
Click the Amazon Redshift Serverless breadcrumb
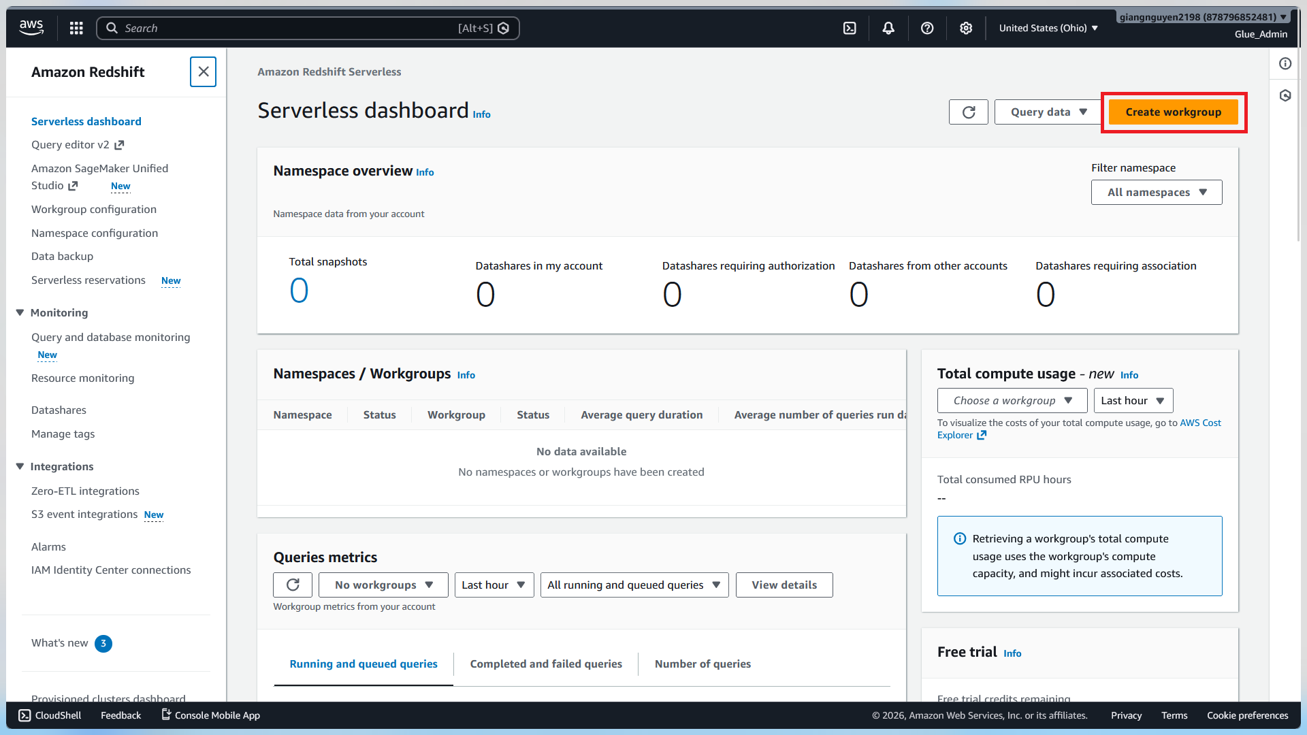point(329,71)
